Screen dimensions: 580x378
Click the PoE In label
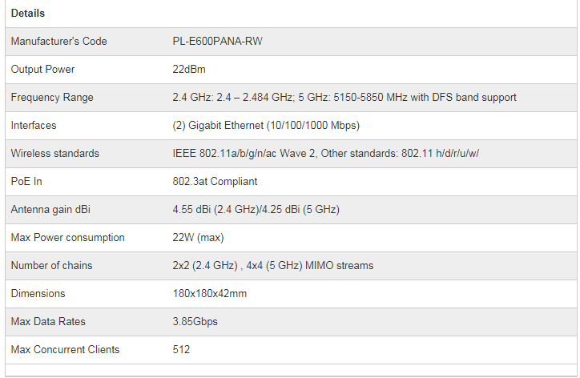(26, 182)
